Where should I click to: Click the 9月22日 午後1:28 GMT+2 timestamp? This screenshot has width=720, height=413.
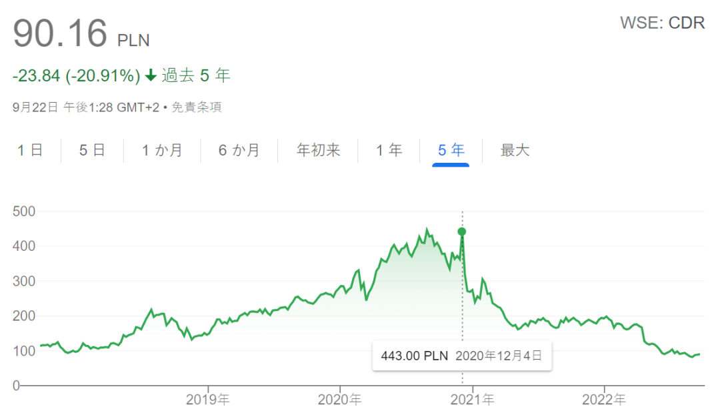click(86, 107)
